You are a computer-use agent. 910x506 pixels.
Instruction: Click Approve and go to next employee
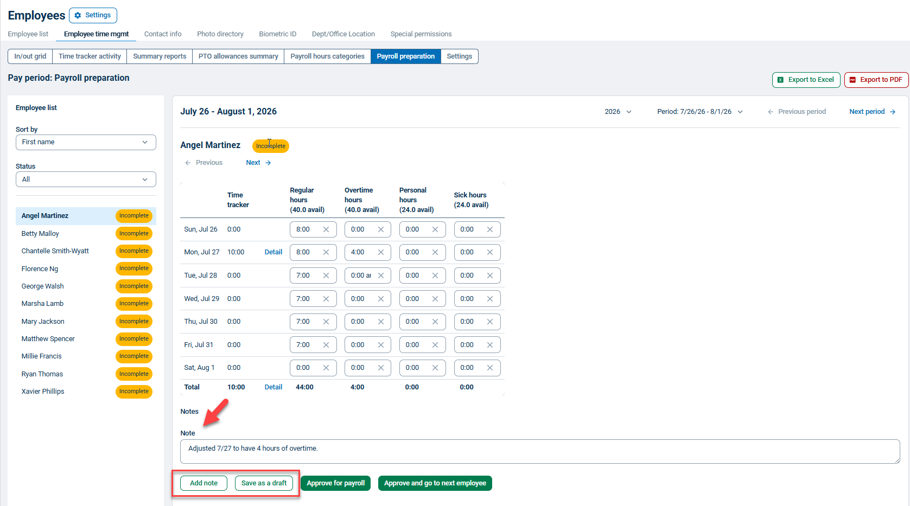[x=435, y=483]
